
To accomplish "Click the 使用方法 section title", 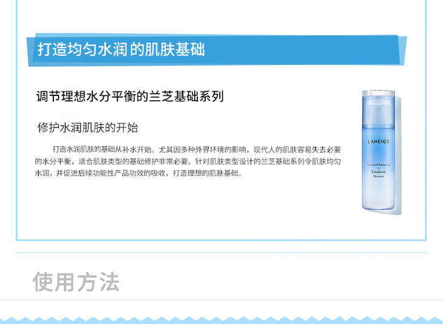I will (x=76, y=282).
